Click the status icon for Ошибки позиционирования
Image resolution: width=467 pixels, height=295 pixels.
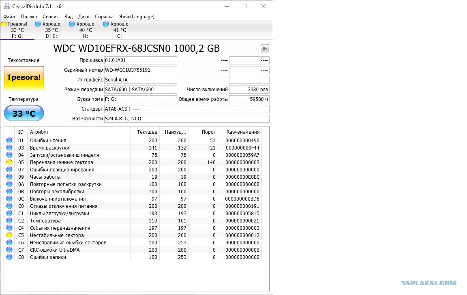(10, 169)
